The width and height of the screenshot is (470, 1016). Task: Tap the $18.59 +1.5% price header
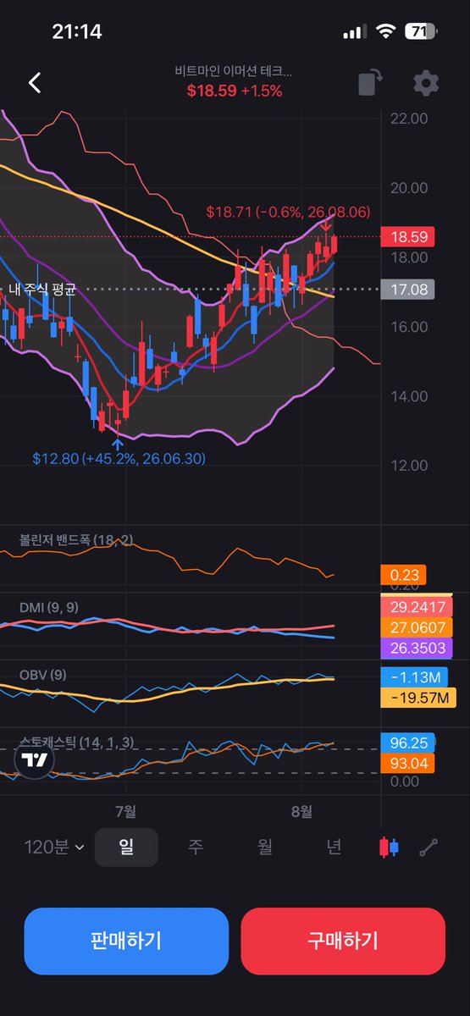pos(235,91)
